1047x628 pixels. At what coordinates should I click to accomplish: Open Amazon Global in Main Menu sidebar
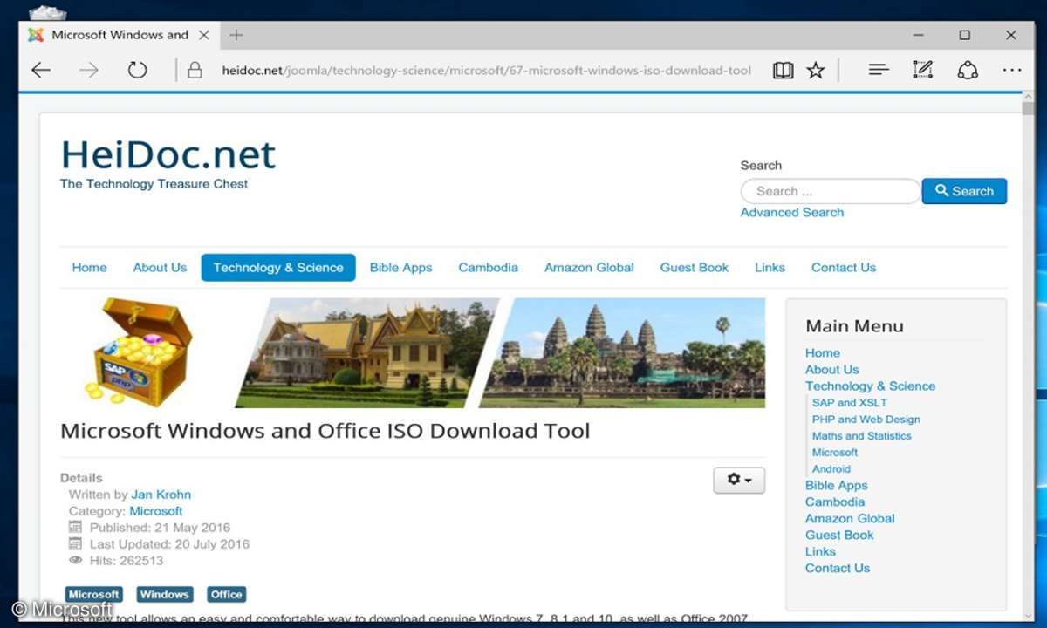(x=850, y=519)
